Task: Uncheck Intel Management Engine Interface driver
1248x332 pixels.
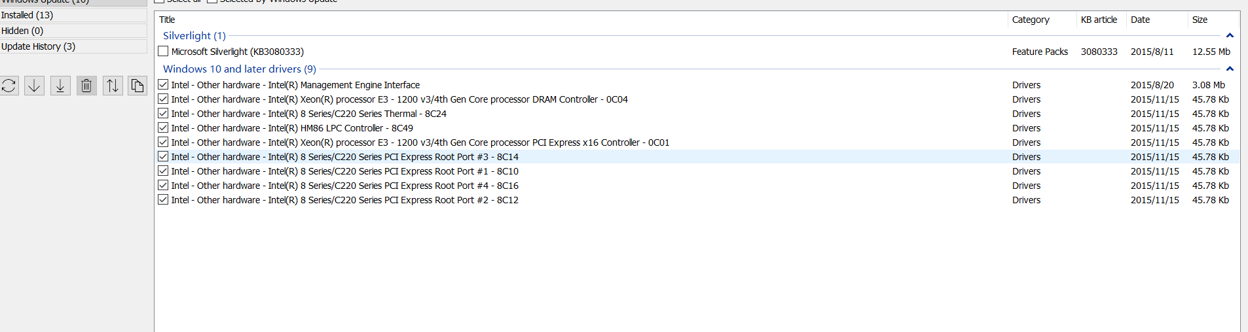Action: click(163, 84)
